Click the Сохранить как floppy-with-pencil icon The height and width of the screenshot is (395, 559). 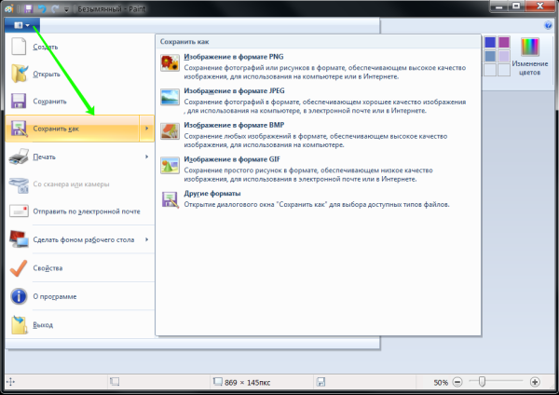pyautogui.click(x=19, y=129)
